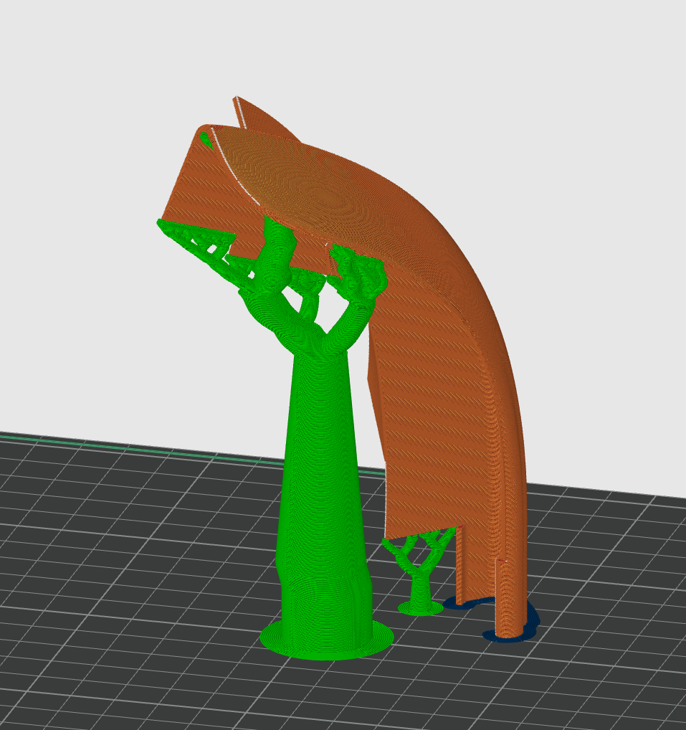The image size is (686, 730).
Task: Click the large green tree support trunk
Action: [320, 466]
